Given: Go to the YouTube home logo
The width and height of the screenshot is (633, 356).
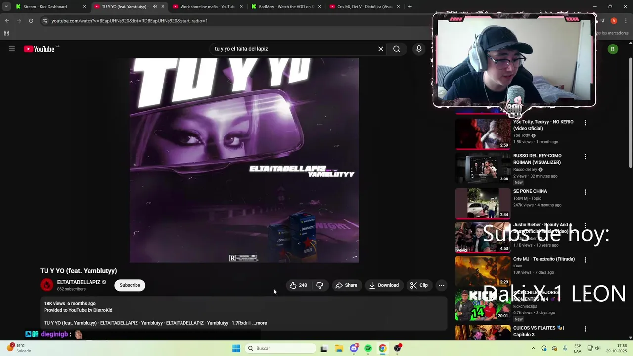Looking at the screenshot, I should tap(39, 49).
